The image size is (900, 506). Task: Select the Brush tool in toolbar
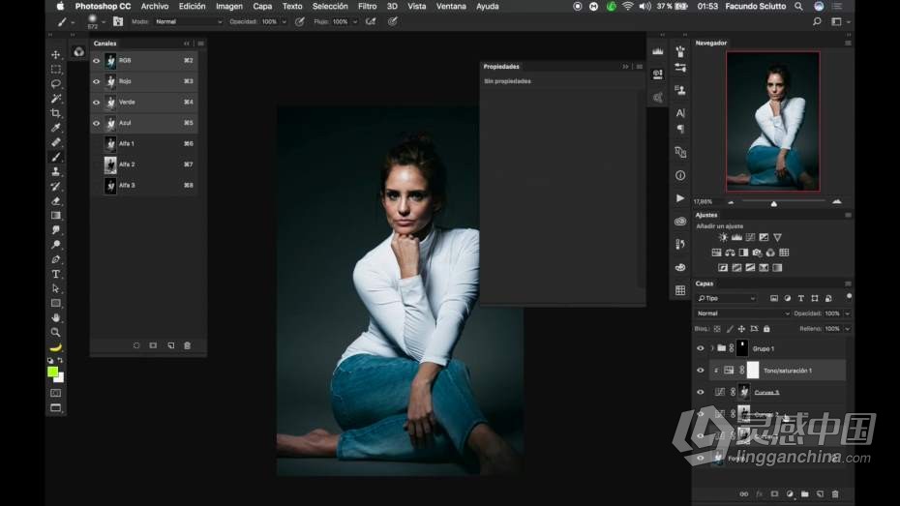pos(56,157)
